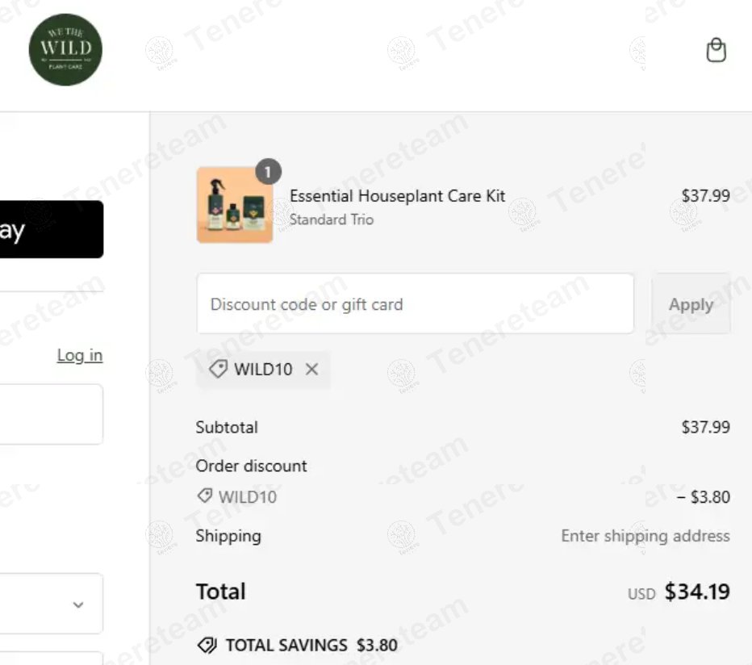Click the USD currency label
The height and width of the screenshot is (665, 752).
[641, 594]
